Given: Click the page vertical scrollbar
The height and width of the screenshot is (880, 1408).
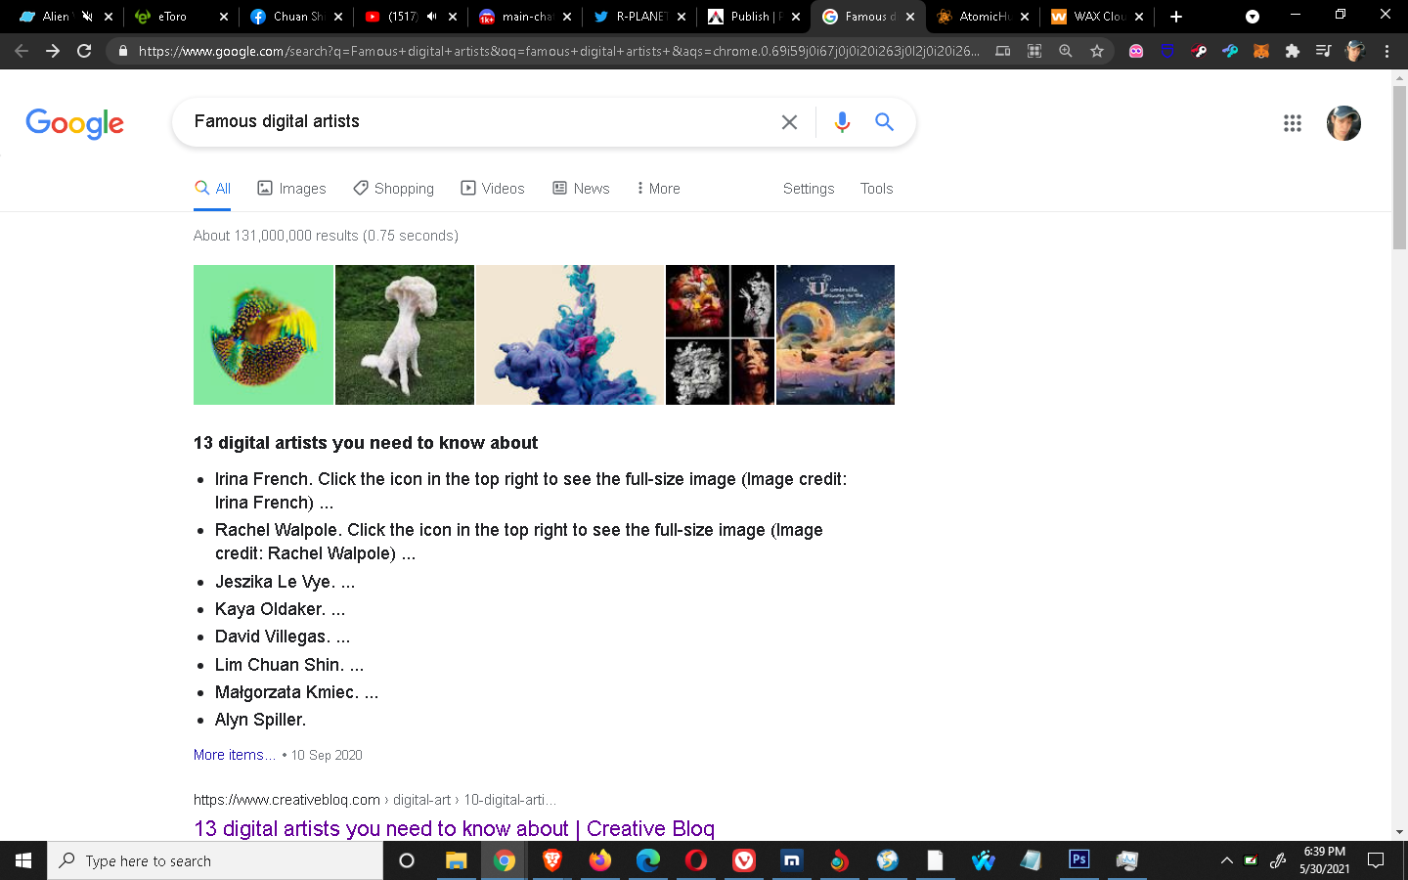Looking at the screenshot, I should click(x=1399, y=166).
